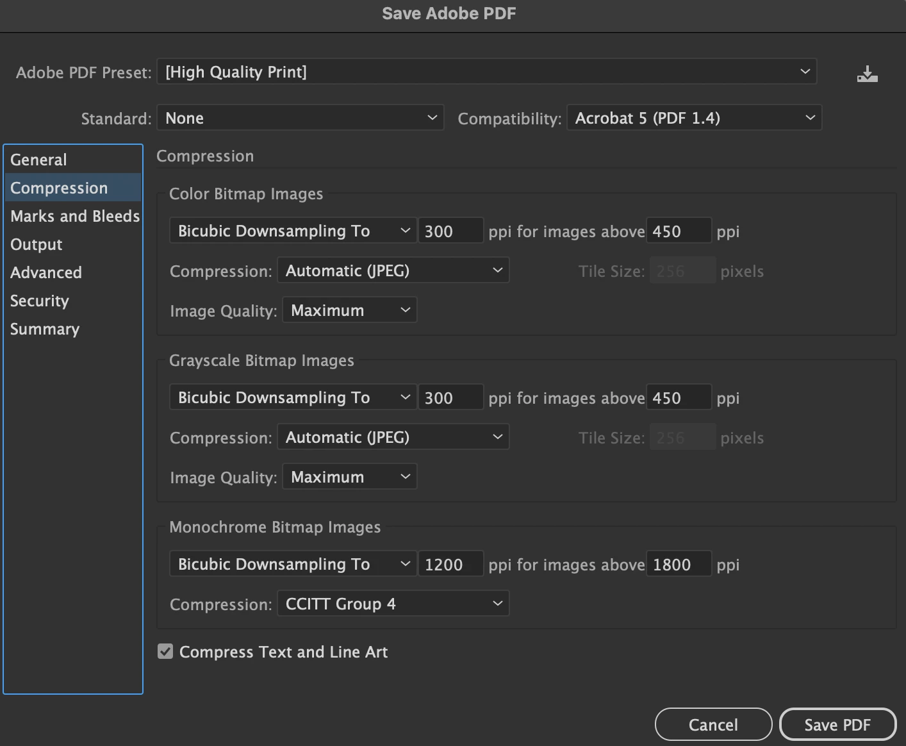Select the Compression section
The height and width of the screenshot is (746, 906).
[73, 188]
